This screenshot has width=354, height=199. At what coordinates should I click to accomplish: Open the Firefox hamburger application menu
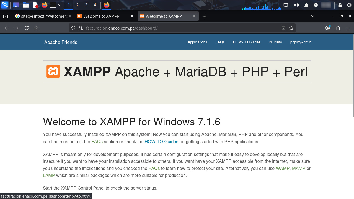(x=348, y=28)
